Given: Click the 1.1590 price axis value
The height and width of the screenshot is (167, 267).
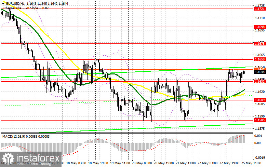Looking at the screenshot, I should click(x=260, y=116).
